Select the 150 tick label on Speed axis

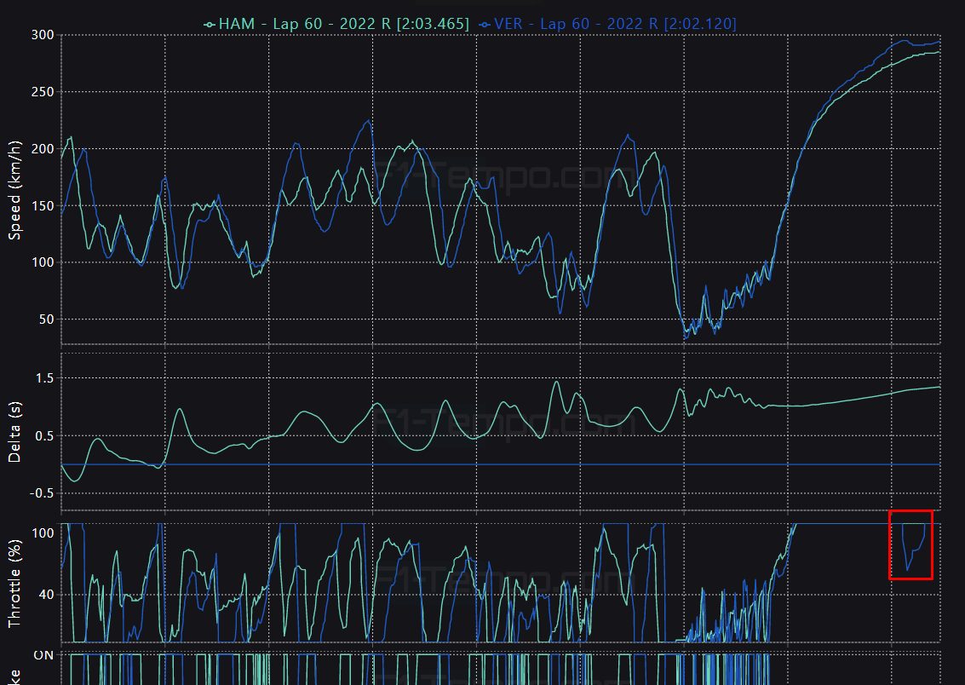coord(43,205)
